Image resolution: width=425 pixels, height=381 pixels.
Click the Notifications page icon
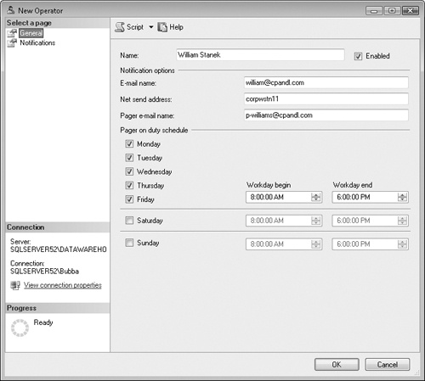pos(12,42)
